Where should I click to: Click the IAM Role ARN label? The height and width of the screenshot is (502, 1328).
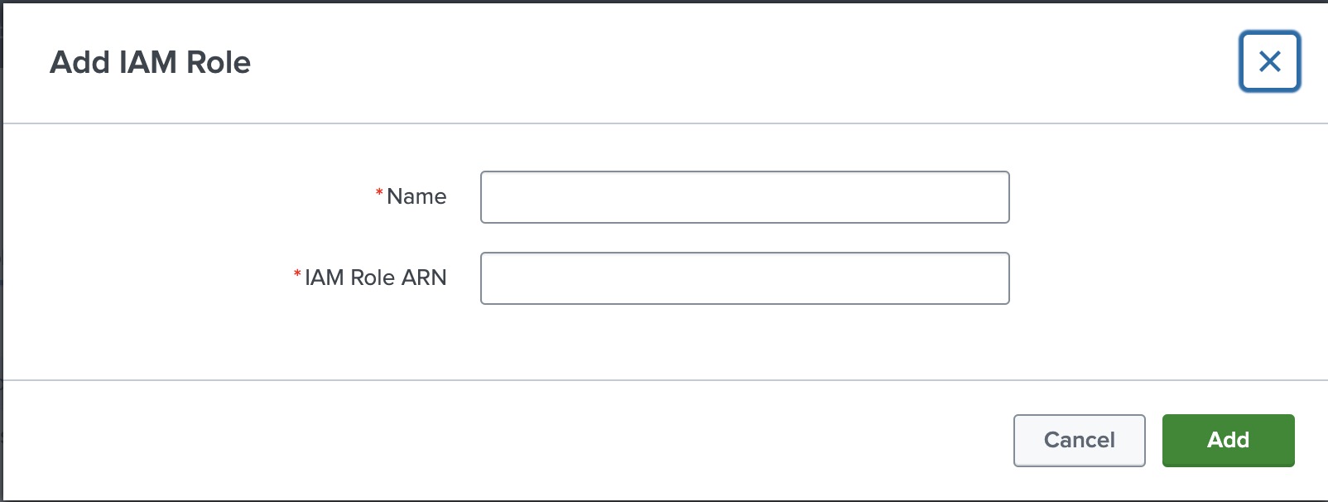point(377,278)
